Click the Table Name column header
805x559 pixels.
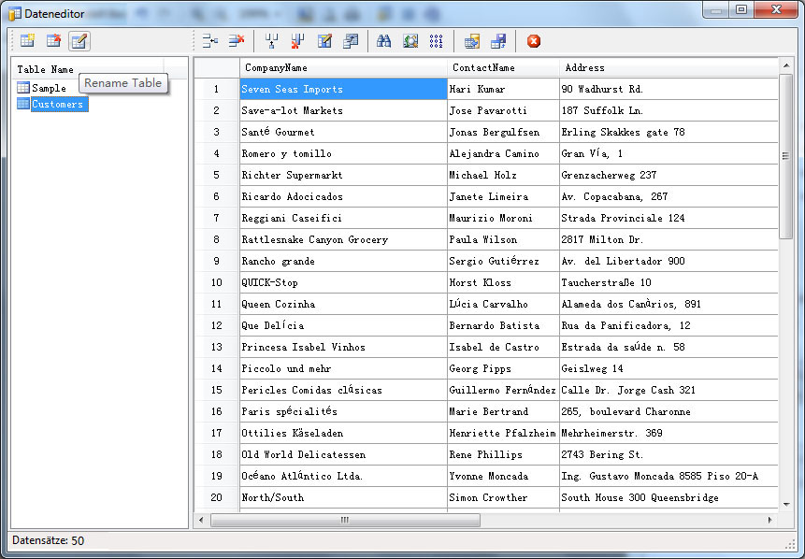[87, 69]
